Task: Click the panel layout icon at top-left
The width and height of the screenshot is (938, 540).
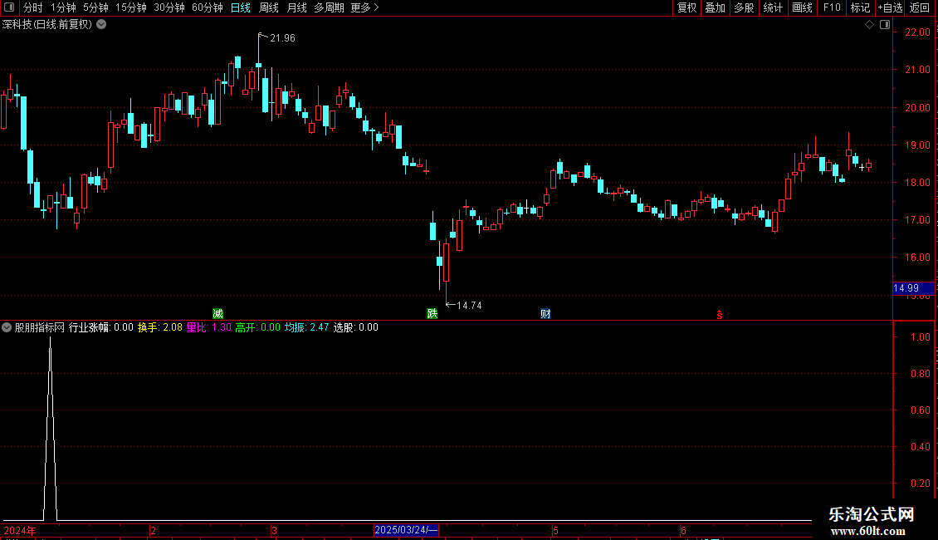Action: 9,7
